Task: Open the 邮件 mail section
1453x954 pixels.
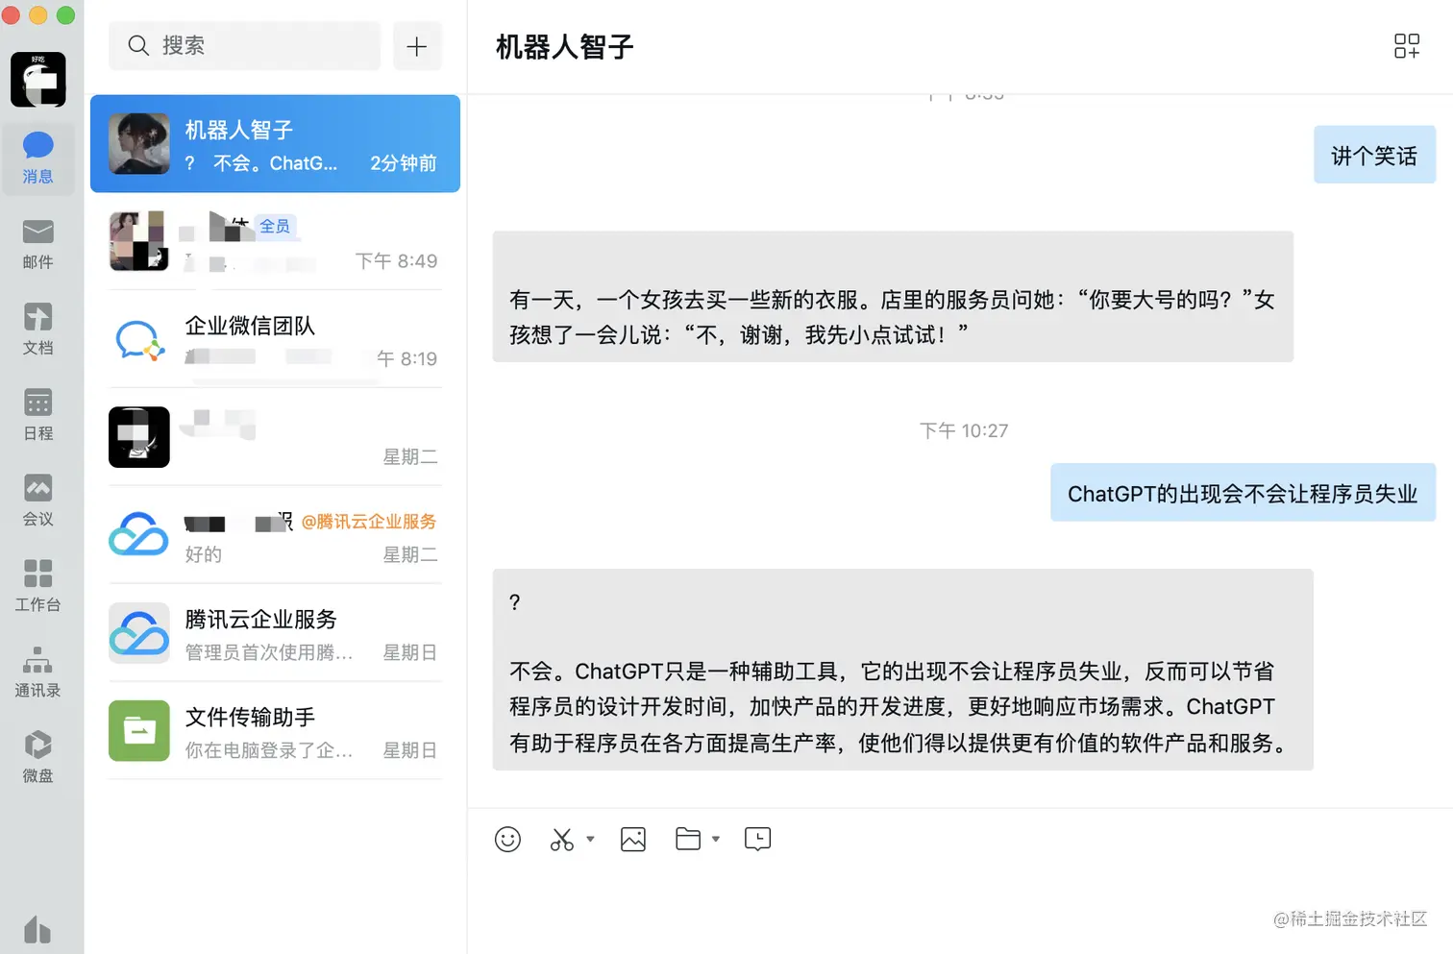Action: pos(37,244)
